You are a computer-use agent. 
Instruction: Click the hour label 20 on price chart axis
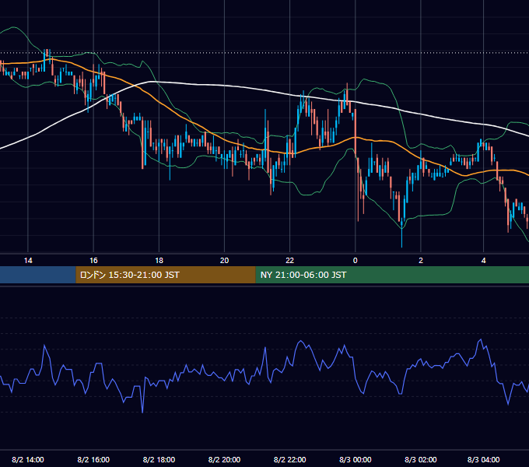[224, 261]
